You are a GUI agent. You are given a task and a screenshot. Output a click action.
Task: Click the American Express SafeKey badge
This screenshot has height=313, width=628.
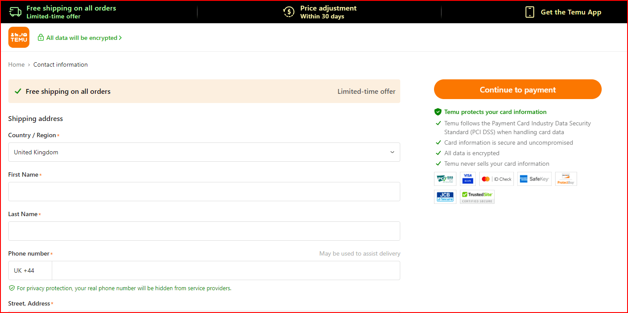pos(534,178)
